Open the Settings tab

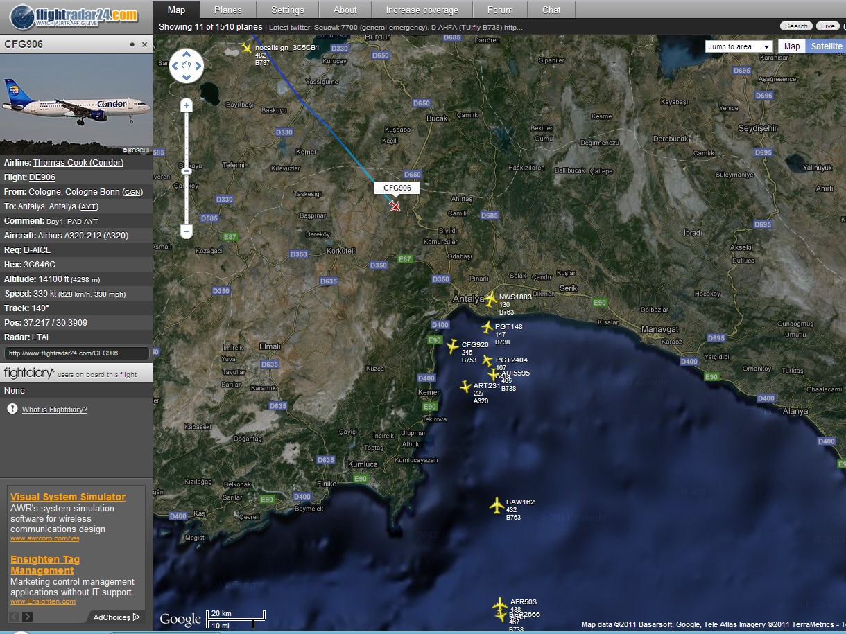coord(287,10)
